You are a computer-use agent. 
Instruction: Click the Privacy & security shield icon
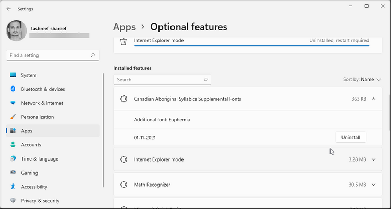13,200
